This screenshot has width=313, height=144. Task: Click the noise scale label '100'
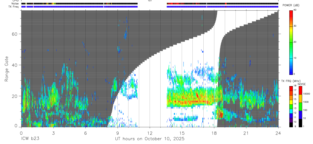coord(305,110)
